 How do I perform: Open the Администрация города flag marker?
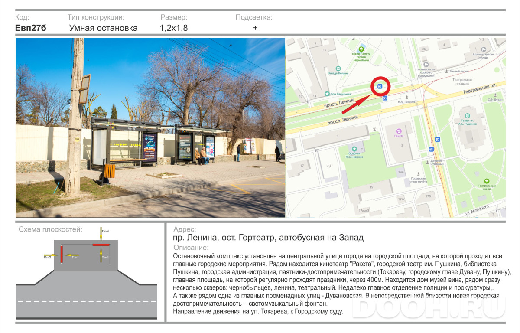pyautogui.click(x=484, y=50)
